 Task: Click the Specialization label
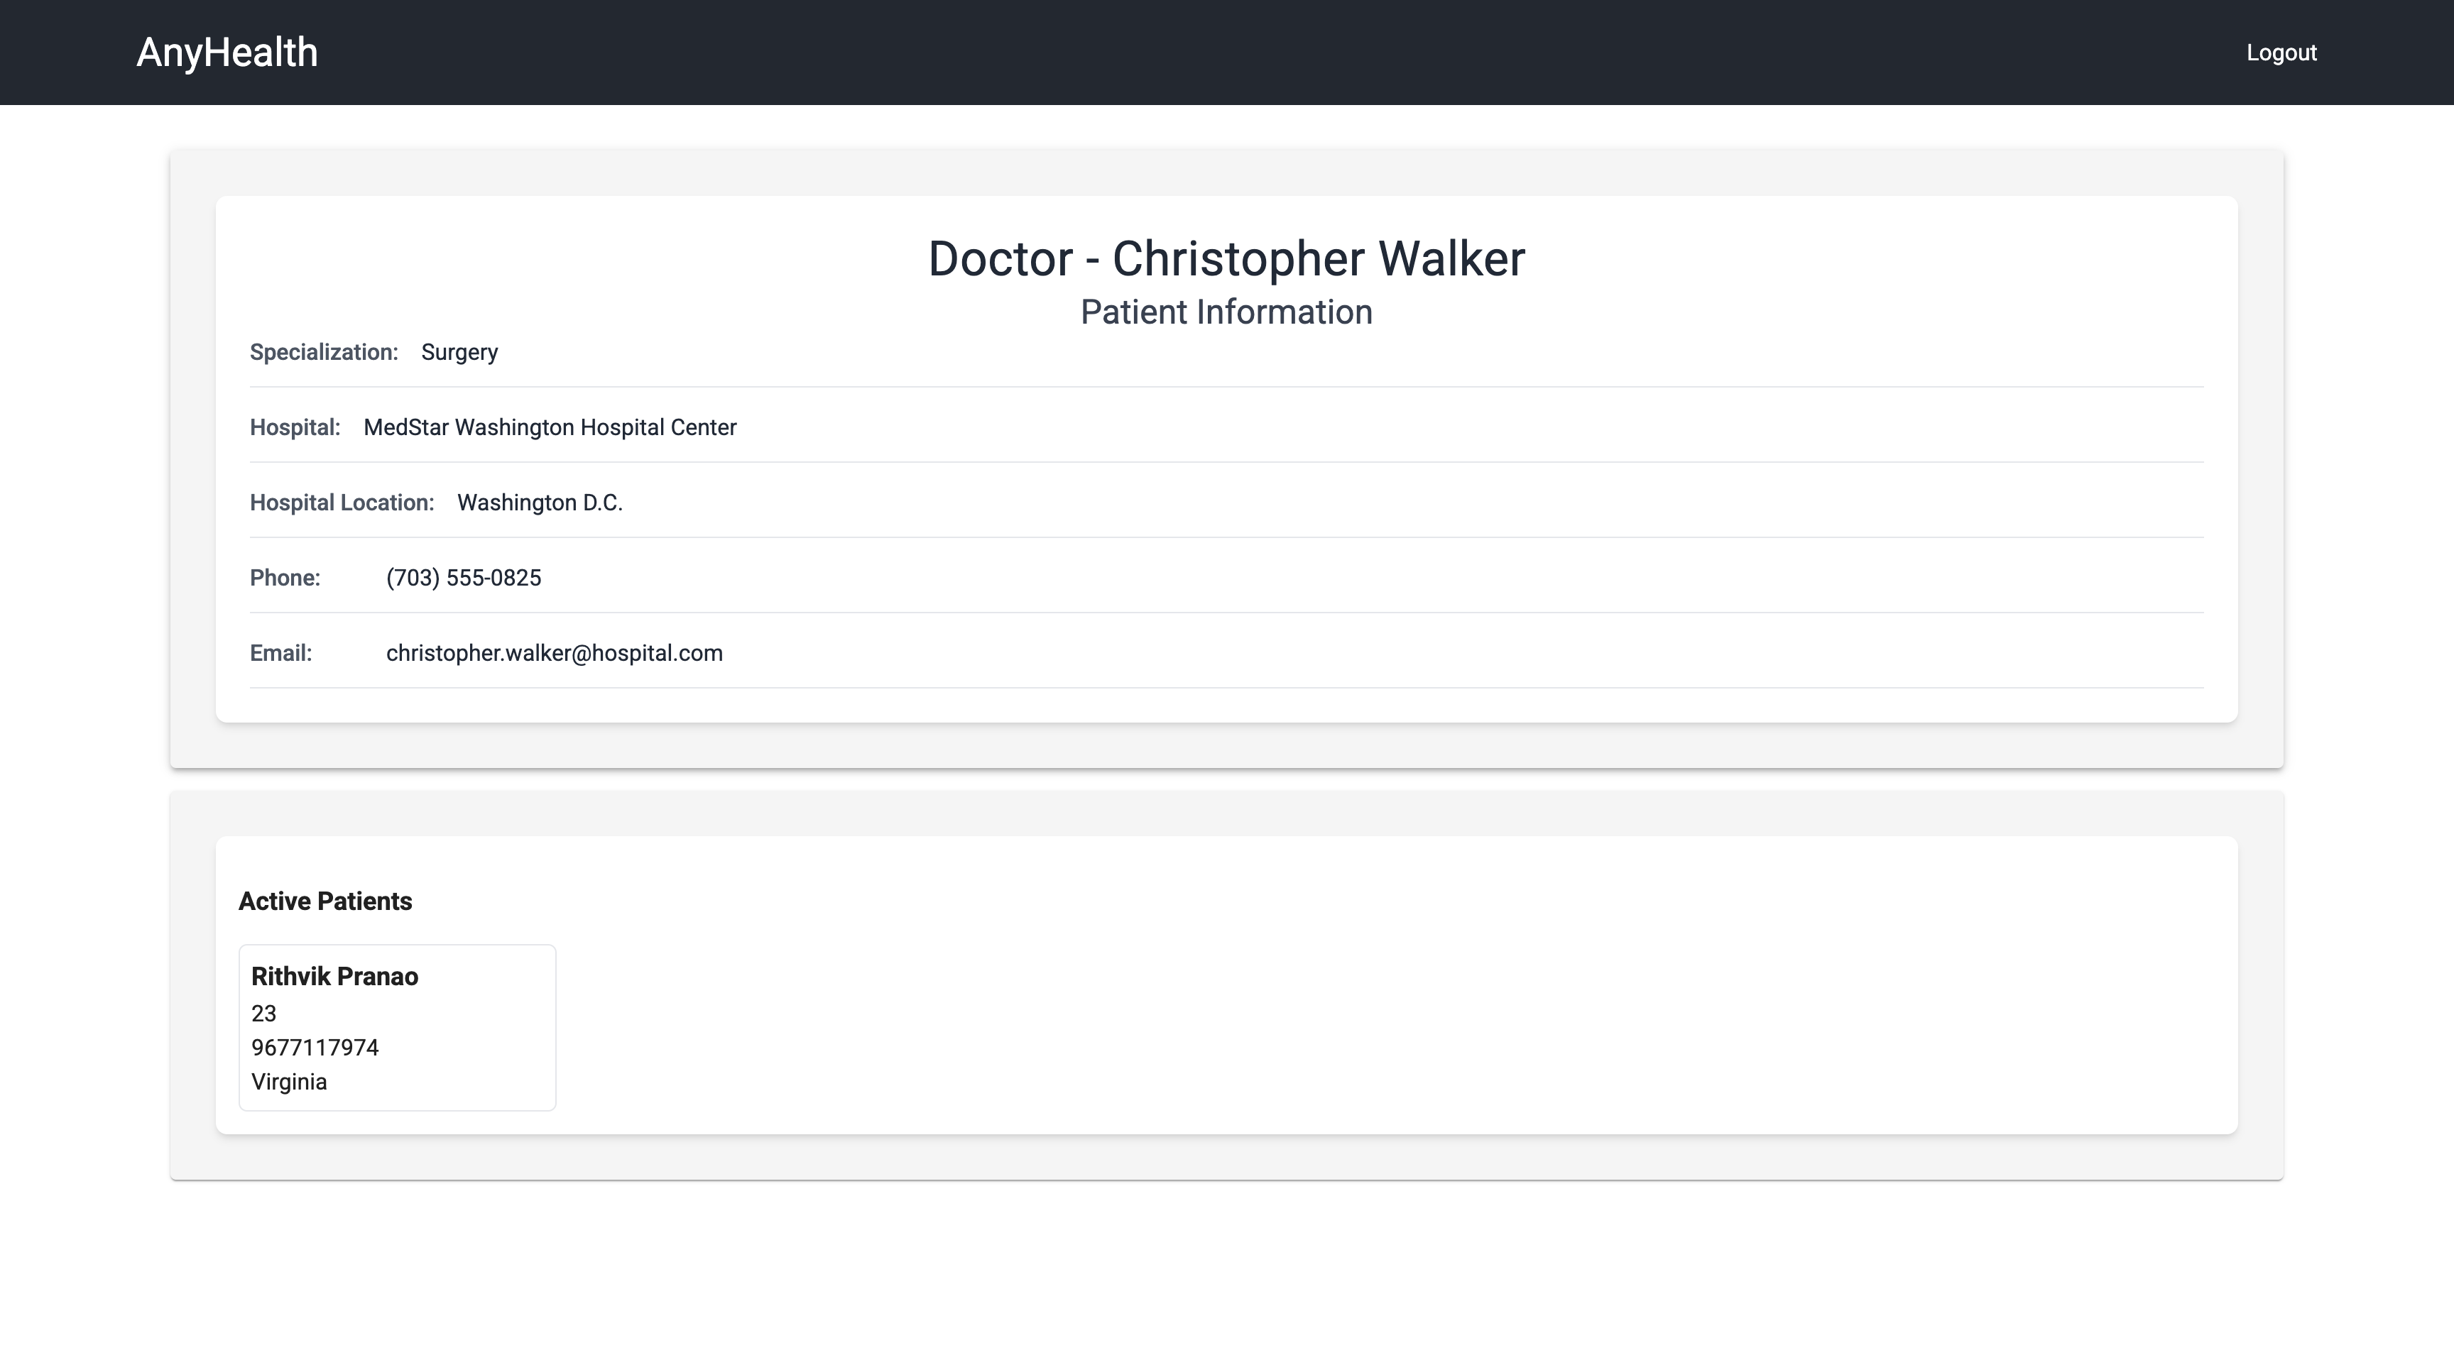[x=324, y=352]
